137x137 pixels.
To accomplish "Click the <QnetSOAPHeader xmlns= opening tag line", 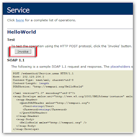I will click(55, 103).
